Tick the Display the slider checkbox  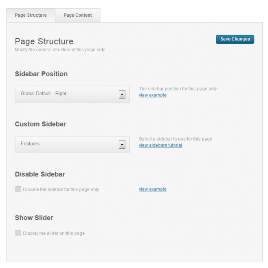[18, 233]
